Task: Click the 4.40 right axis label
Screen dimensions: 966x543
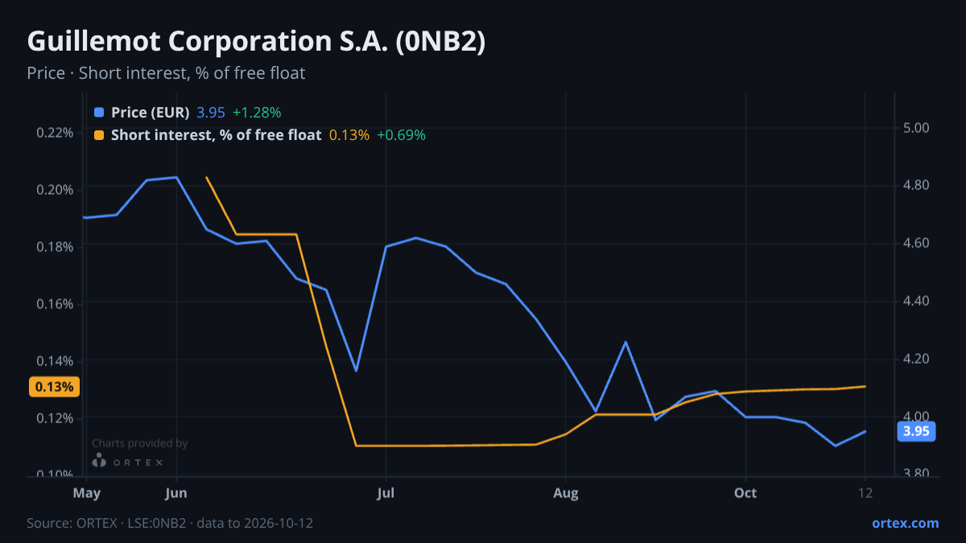Action: pos(916,301)
